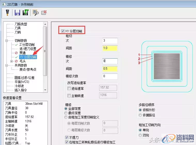This screenshot has width=196, height=145.
Task: Choose 双向 rough cutting direction
Action: (140, 135)
